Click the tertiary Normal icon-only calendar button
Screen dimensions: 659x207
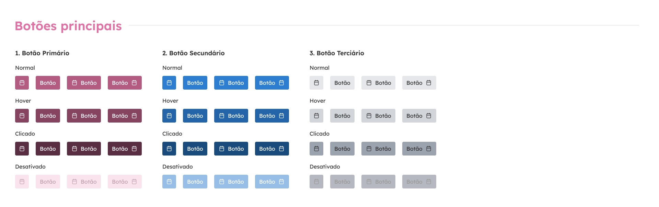(316, 83)
